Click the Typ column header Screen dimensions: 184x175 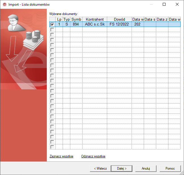(67, 19)
